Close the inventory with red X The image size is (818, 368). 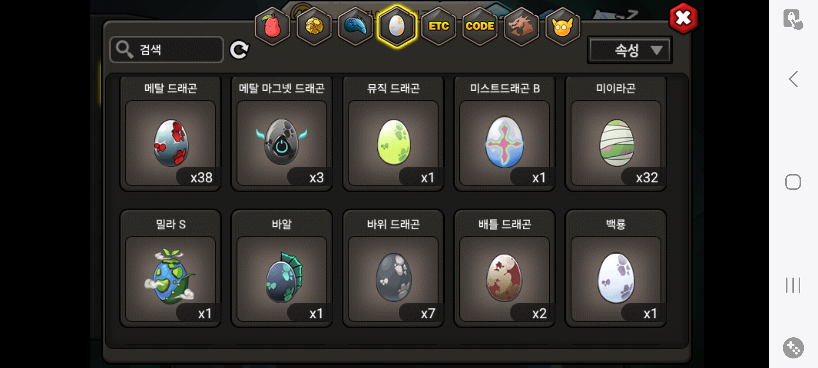pyautogui.click(x=683, y=18)
